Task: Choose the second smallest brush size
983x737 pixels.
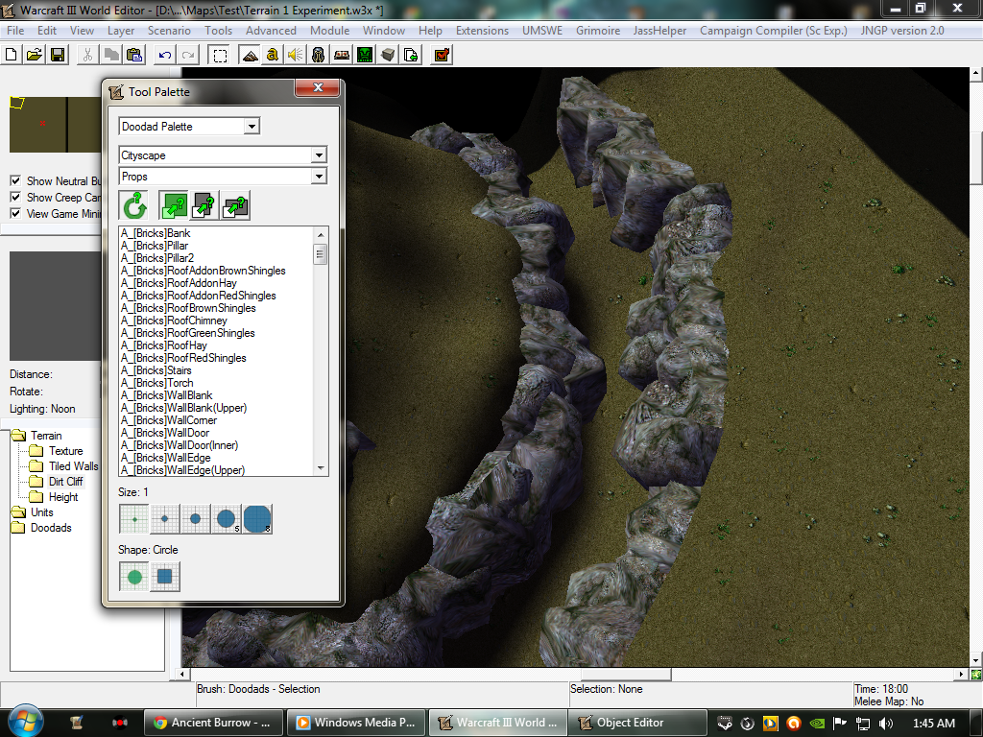Action: pos(165,519)
